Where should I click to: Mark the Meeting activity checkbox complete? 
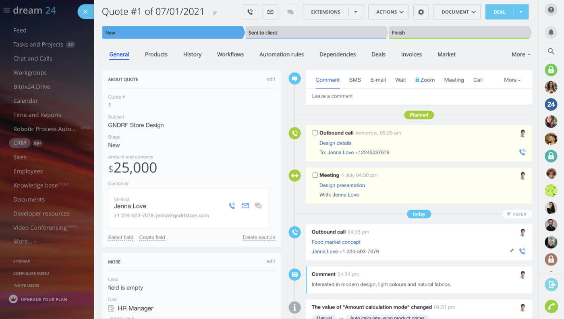coord(315,175)
